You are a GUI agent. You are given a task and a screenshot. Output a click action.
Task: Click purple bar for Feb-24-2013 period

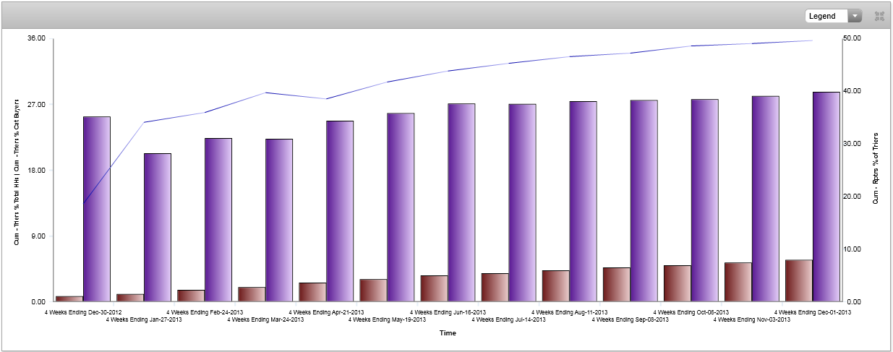pos(218,219)
